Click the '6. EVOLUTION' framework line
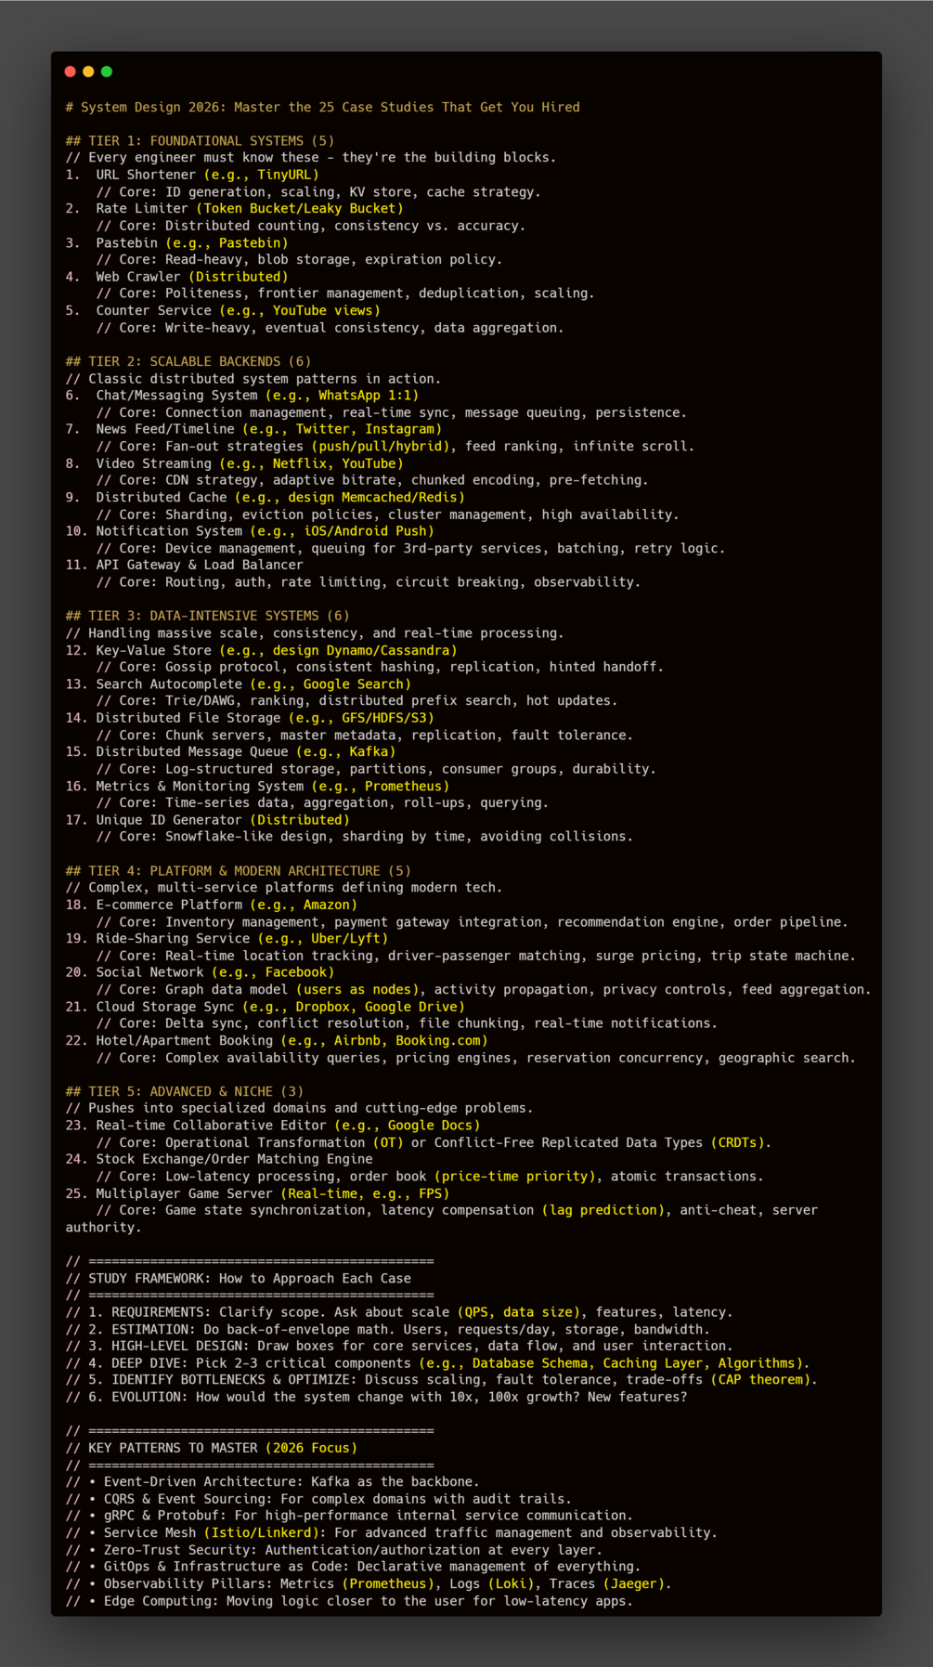Screen dimensions: 933x1667 (377, 1398)
